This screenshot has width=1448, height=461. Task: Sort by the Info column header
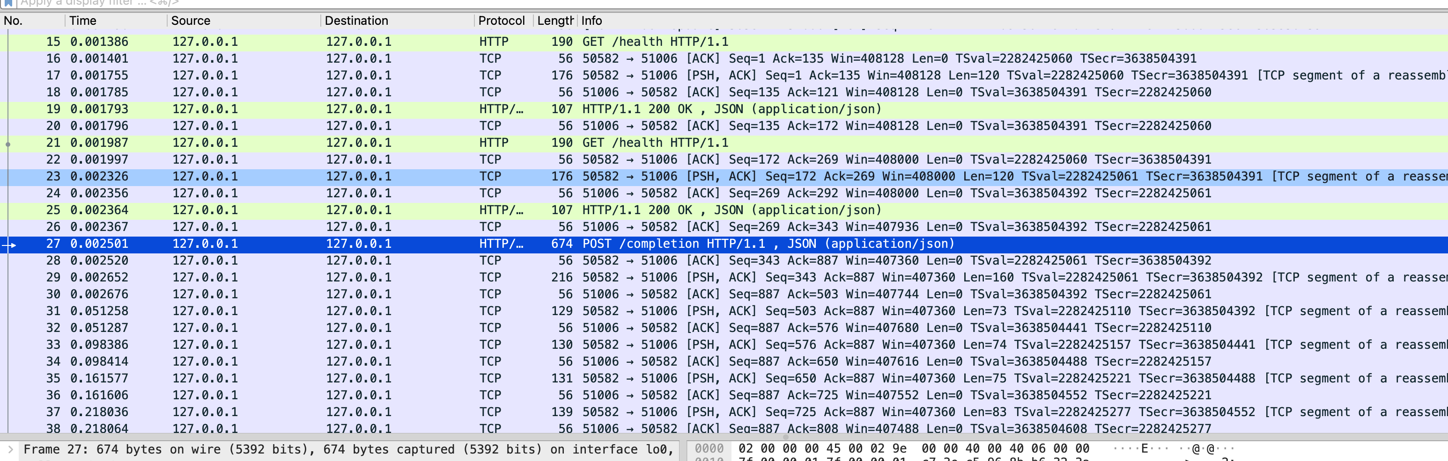1013,21
